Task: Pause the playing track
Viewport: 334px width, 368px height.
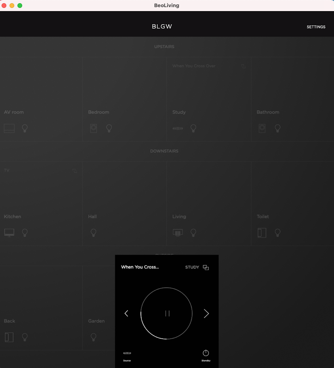Action: (167, 314)
